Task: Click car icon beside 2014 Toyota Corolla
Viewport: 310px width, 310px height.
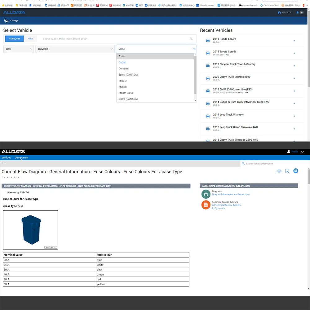Action: (x=208, y=53)
